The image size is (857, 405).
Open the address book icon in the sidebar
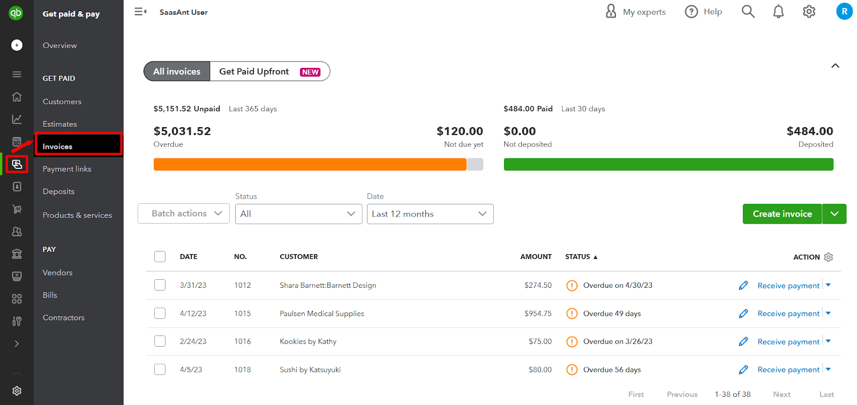pos(17,187)
